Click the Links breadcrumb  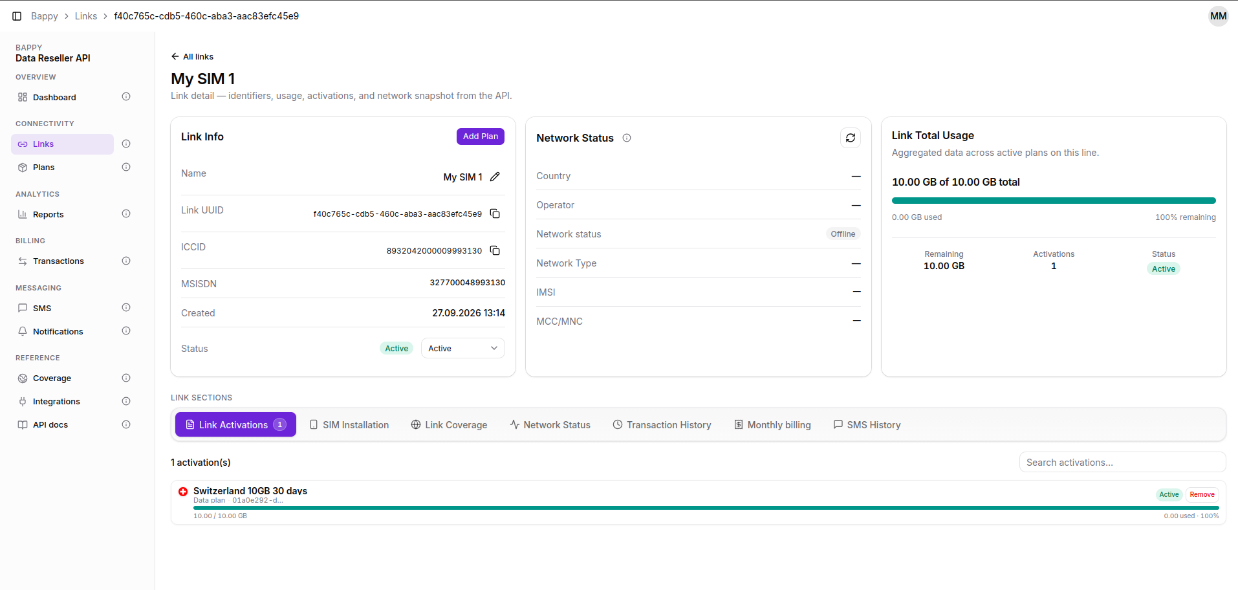pos(86,16)
